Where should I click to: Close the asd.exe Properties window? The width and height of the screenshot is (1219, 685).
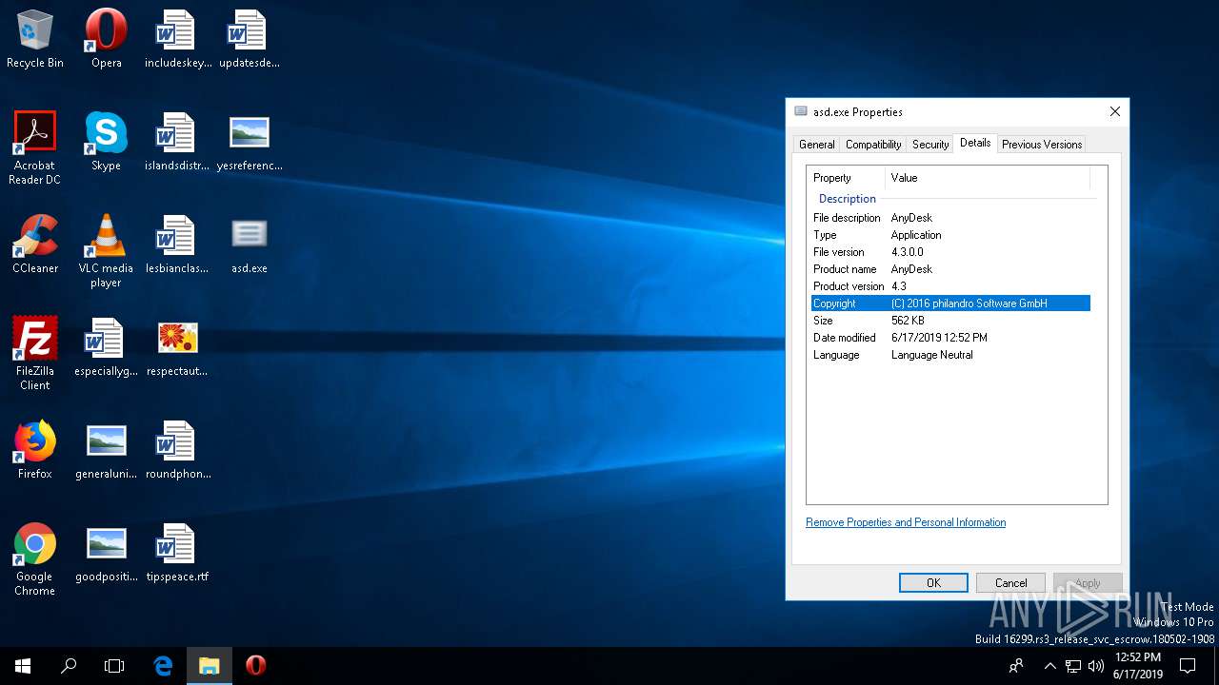coord(1114,111)
